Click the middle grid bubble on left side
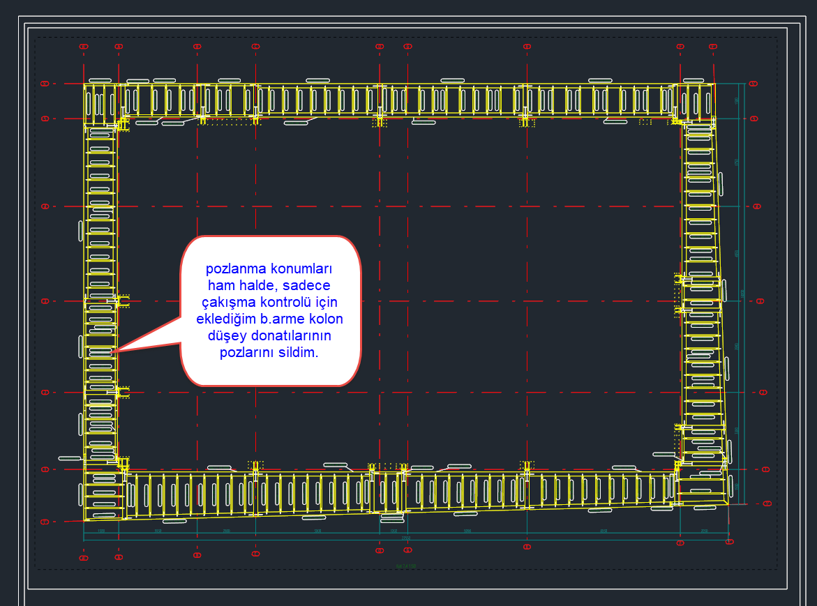Image resolution: width=817 pixels, height=606 pixels. tap(45, 301)
